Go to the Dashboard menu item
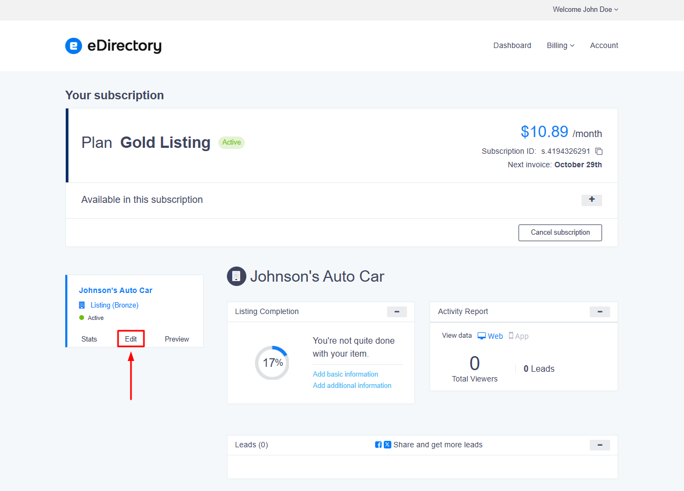Screen dimensions: 684x491 pyautogui.click(x=512, y=45)
